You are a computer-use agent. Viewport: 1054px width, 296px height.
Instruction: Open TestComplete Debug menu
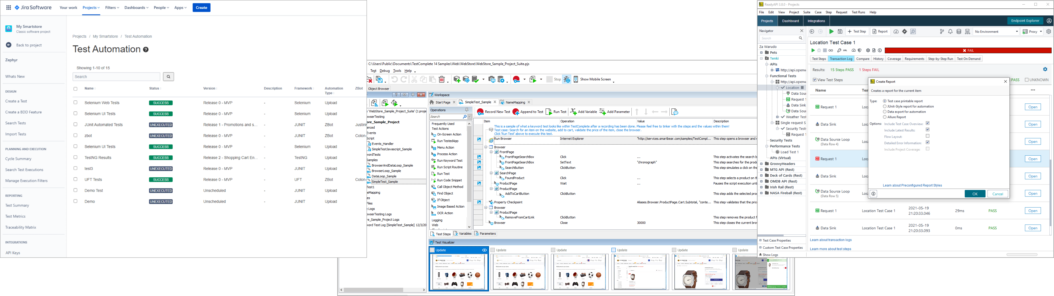point(385,71)
